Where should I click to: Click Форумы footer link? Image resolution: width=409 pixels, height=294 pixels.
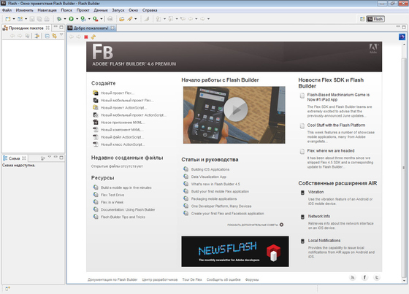pyautogui.click(x=252, y=279)
